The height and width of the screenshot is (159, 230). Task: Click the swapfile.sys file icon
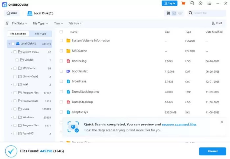[x=68, y=112]
